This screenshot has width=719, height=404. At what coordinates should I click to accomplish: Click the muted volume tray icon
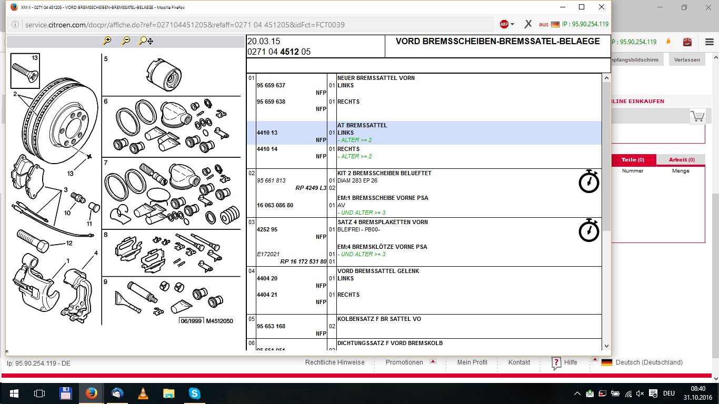(x=640, y=393)
